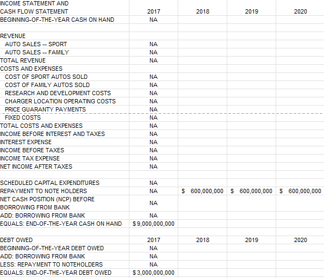Click empty 2018 BEGINNING-OF-THE-YEAR CASH ON HAND cell
Image resolution: width=324 pixels, height=278 pixels.
pyautogui.click(x=202, y=20)
